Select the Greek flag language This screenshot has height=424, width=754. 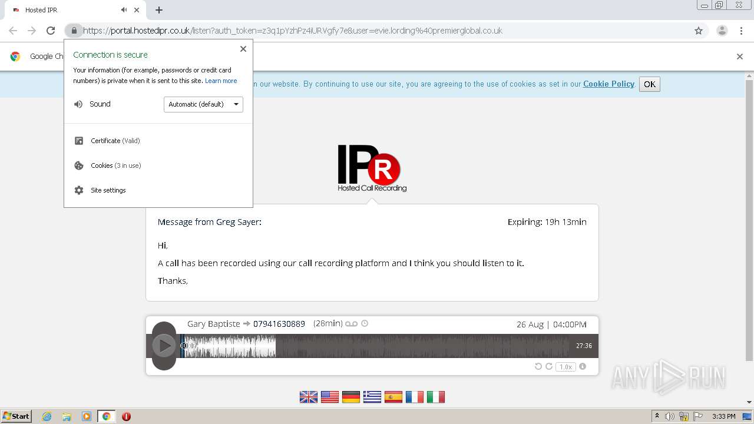pyautogui.click(x=372, y=397)
